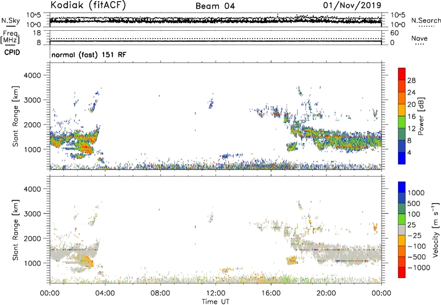Click the '18' frequency axis value

pyautogui.click(x=37, y=33)
